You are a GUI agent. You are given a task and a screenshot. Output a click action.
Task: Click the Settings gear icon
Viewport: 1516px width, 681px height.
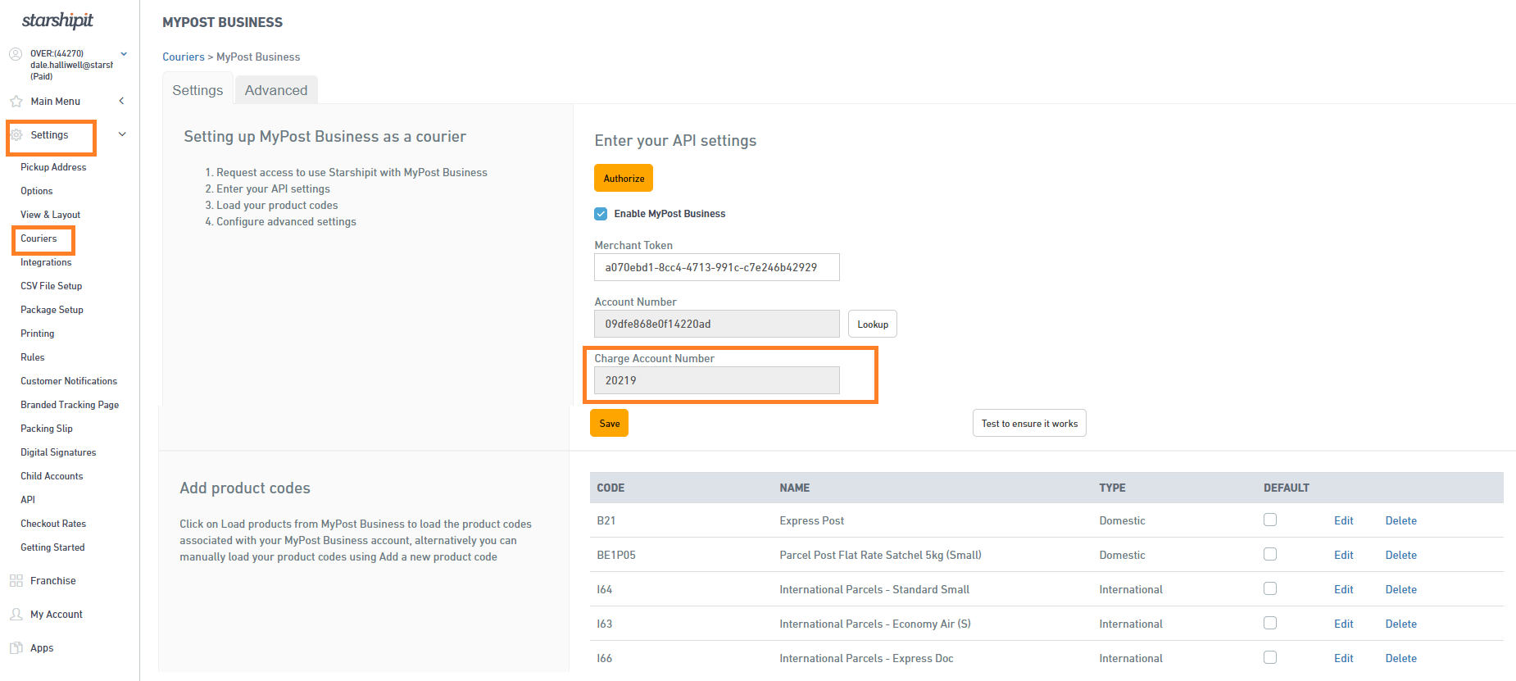click(16, 135)
